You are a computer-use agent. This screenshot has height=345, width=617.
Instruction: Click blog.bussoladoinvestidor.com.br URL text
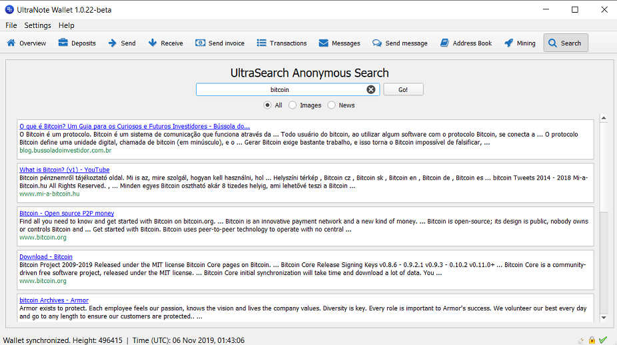click(x=65, y=151)
